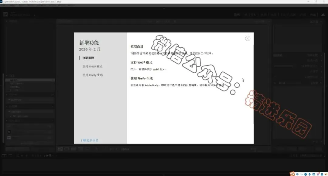Screen dimensions: 328x176
Task: Select 协助剔除 in the dialog sidebar
Action: [88, 58]
